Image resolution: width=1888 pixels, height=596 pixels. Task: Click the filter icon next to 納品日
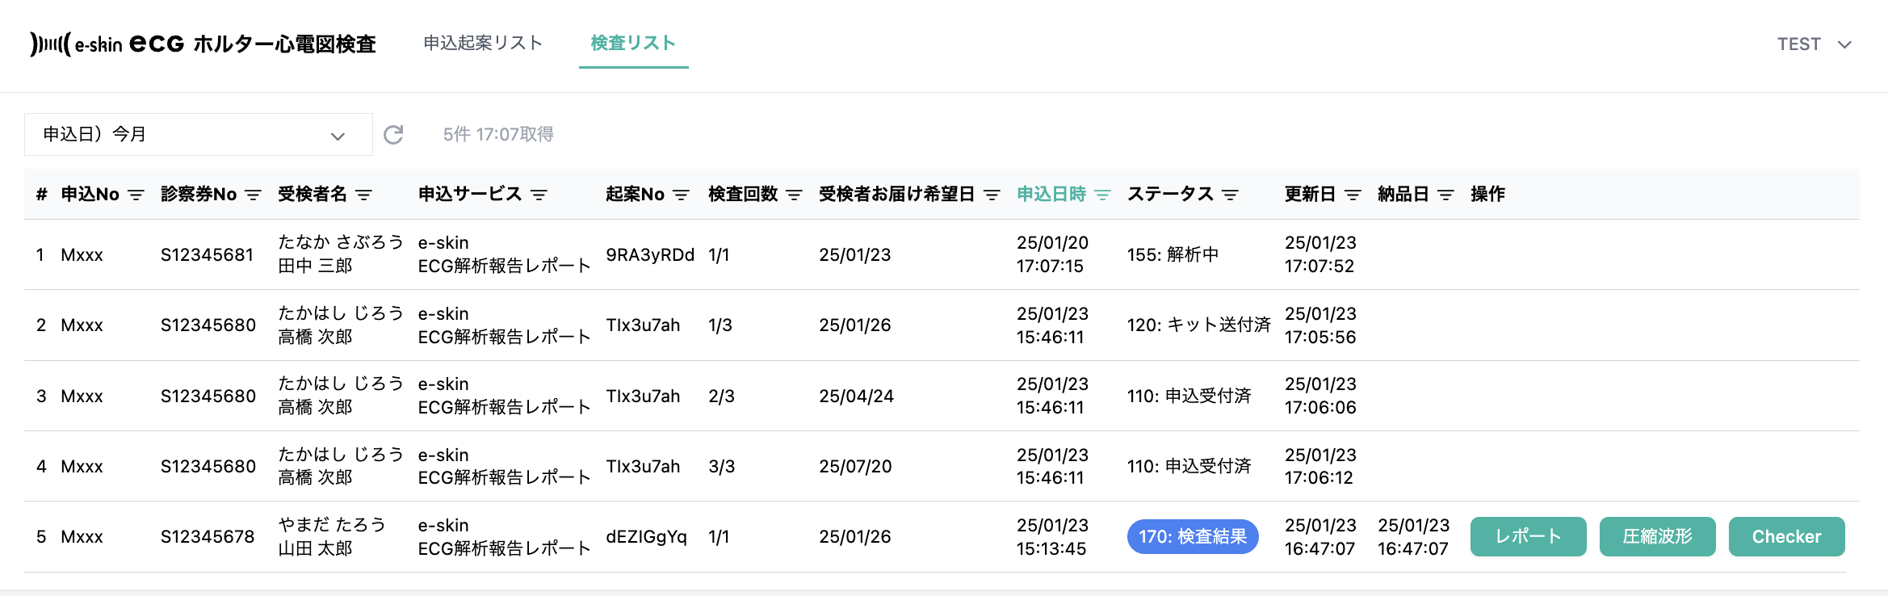(x=1445, y=195)
